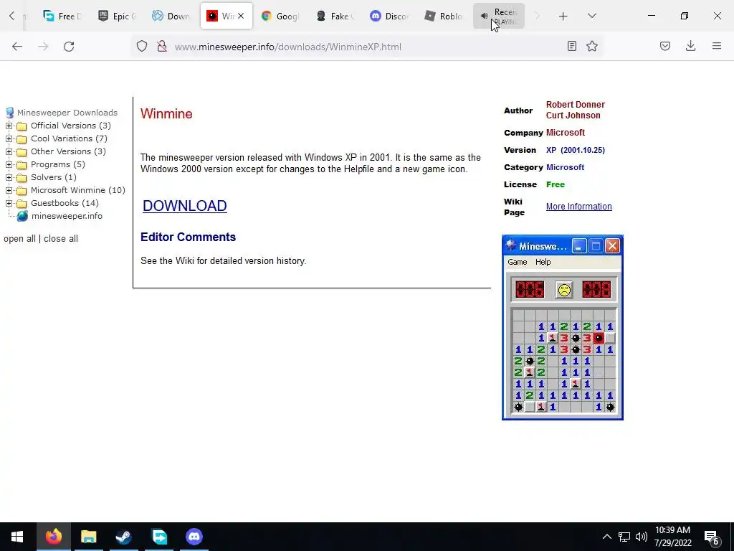This screenshot has height=551, width=734.
Task: Click the network status tray icon
Action: point(624,537)
